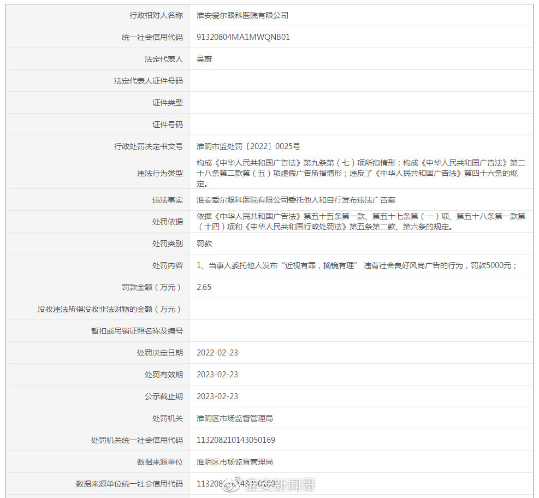Select legal representative name 吴蔚
The image size is (539, 498).
tap(204, 59)
